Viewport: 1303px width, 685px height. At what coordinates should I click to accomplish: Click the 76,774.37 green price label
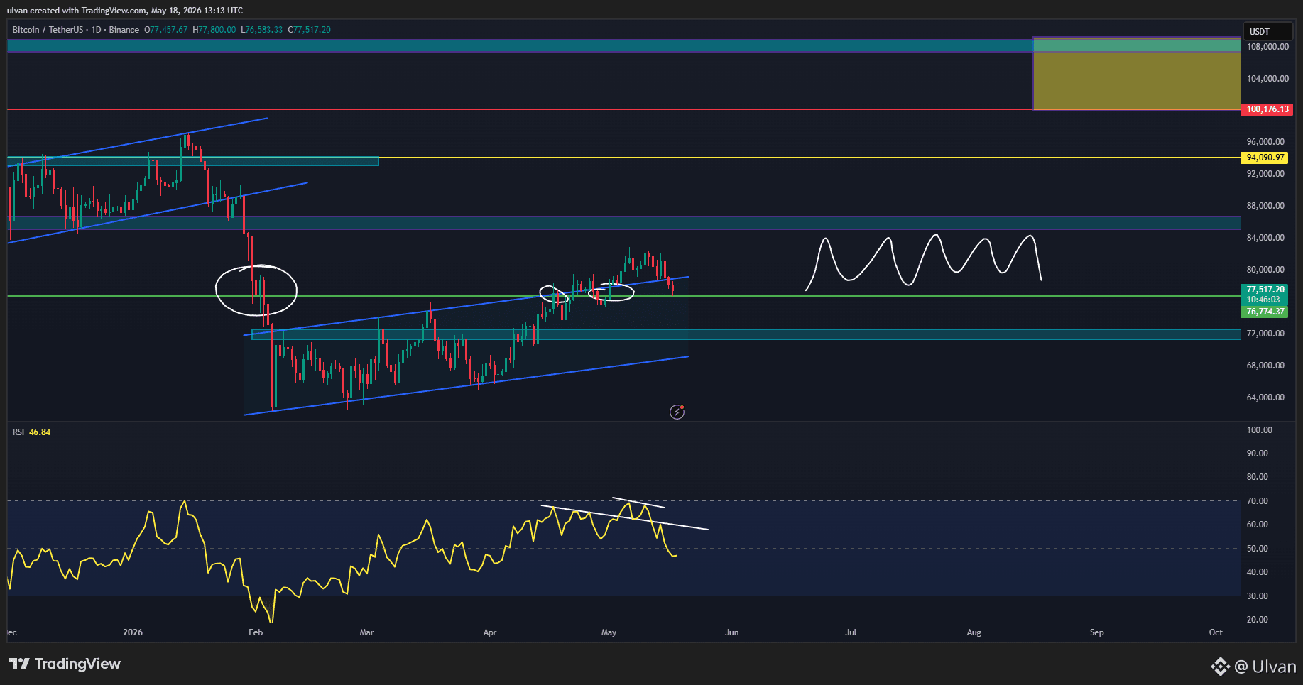(1265, 312)
